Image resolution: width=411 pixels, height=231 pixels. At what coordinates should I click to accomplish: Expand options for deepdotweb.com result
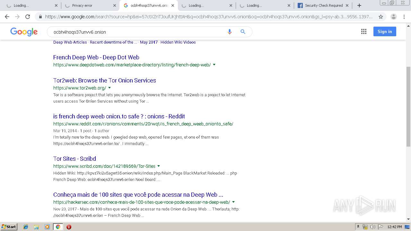pyautogui.click(x=214, y=65)
